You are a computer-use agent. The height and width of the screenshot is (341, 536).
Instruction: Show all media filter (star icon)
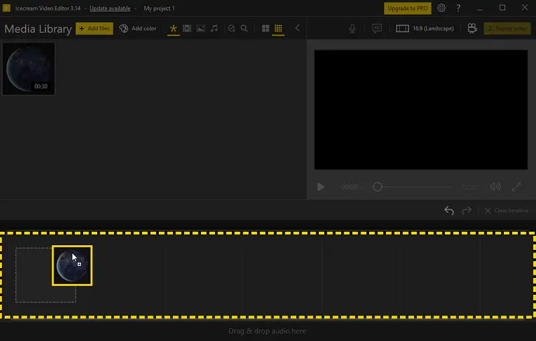[x=174, y=28]
